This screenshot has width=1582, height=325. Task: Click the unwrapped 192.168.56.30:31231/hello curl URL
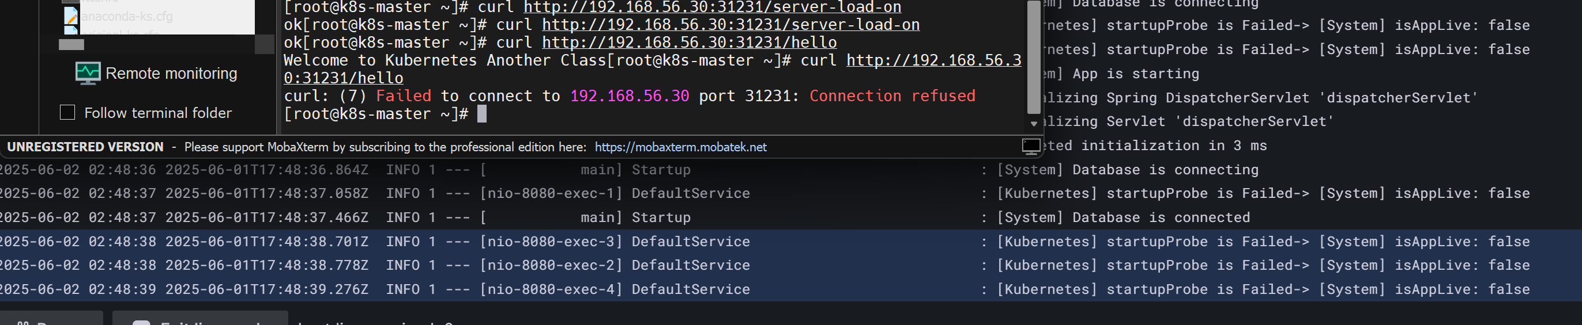689,43
